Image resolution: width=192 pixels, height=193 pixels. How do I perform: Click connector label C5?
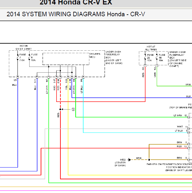(x=15, y=80)
